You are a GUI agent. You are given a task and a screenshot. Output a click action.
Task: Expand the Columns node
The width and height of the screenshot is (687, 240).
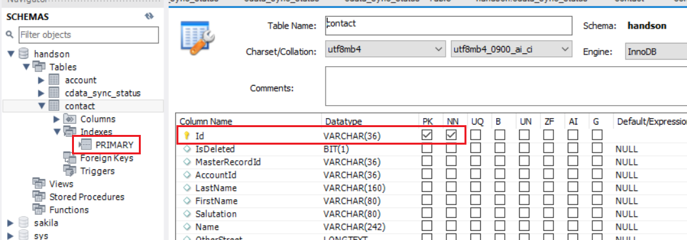coord(56,119)
